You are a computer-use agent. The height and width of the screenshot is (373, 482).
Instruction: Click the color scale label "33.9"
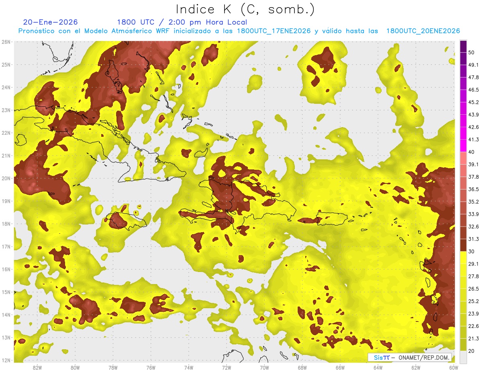coord(473,214)
